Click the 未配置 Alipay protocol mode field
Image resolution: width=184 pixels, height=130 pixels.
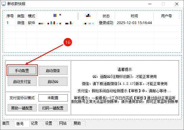click(x=53, y=98)
